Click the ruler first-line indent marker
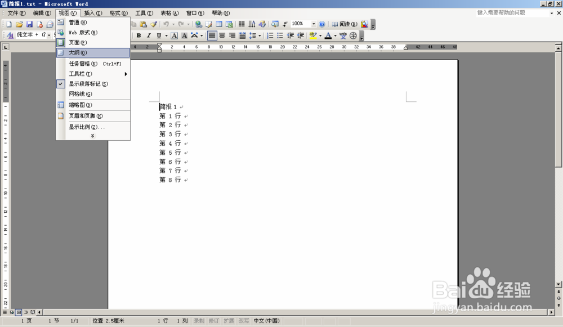563x327 pixels. tap(159, 45)
